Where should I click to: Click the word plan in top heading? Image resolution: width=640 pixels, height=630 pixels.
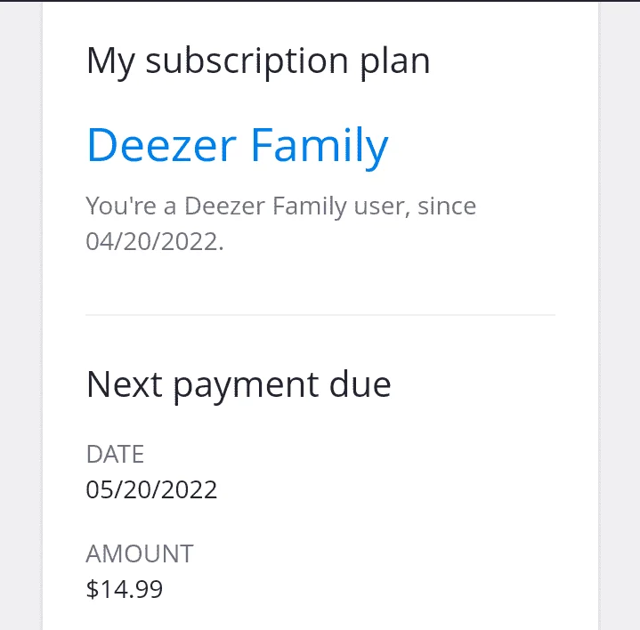(x=395, y=62)
